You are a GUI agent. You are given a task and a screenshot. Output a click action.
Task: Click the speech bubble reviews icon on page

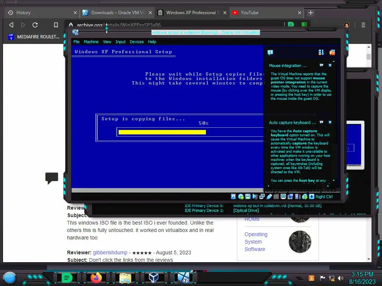pyautogui.click(x=51, y=178)
